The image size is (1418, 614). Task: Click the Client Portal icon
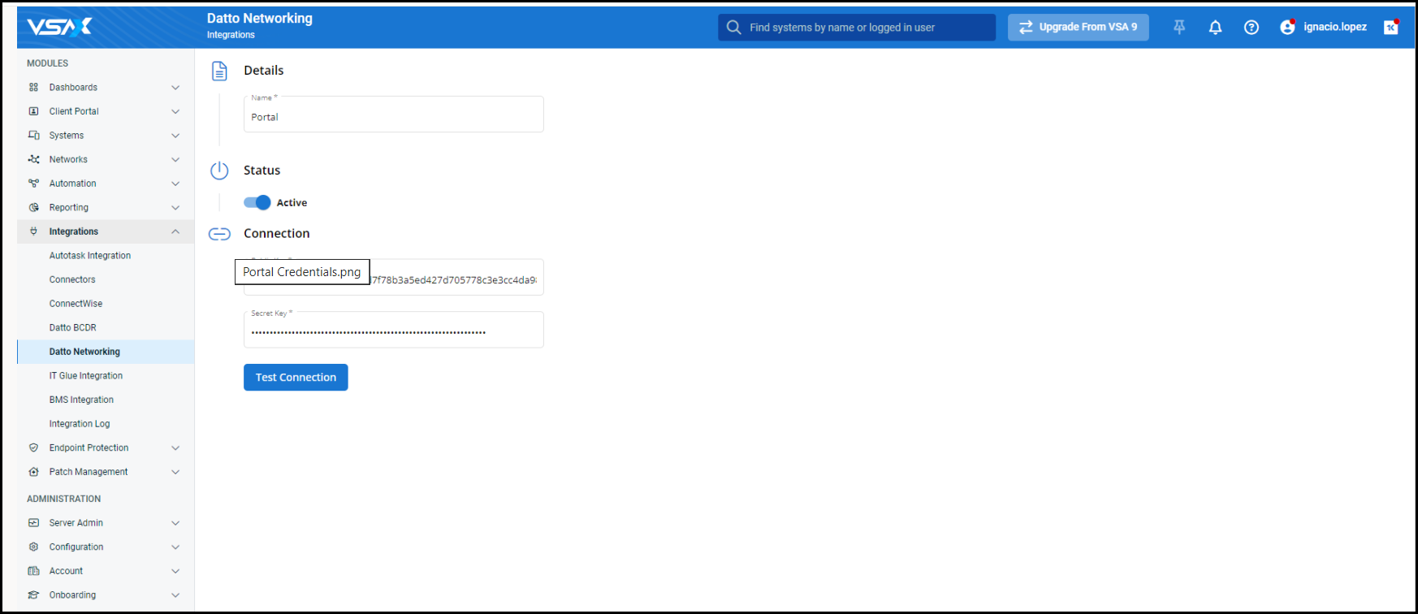[x=33, y=111]
